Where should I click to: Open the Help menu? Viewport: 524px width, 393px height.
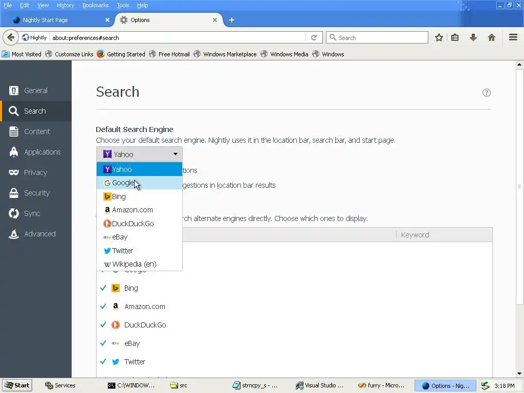click(x=143, y=5)
